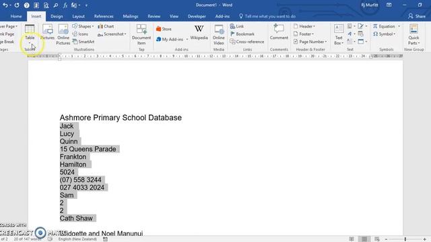Open the Shapes dropdown

pos(84,26)
